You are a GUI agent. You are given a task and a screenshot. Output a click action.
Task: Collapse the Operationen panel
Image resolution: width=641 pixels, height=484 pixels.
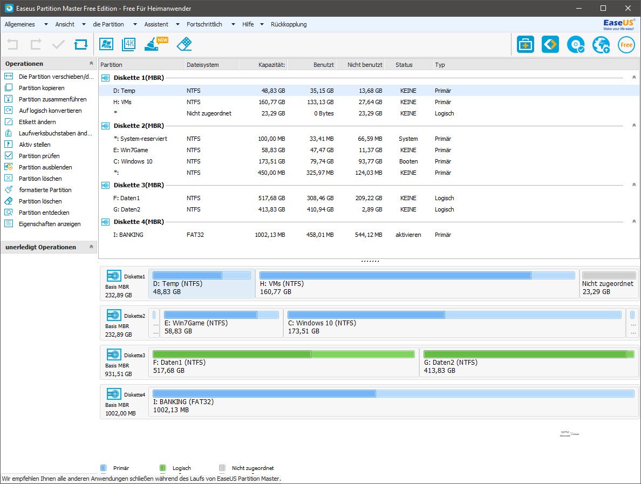[x=91, y=64]
